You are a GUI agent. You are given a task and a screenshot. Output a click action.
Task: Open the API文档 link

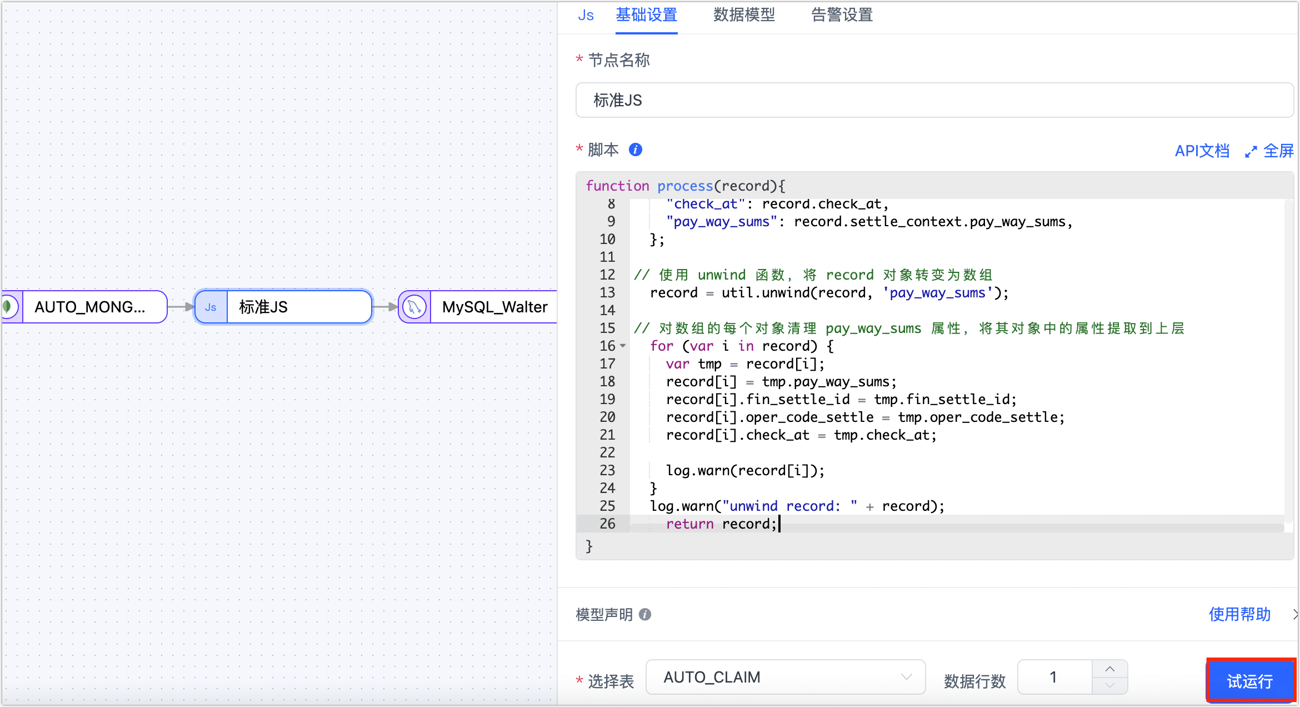coord(1202,151)
